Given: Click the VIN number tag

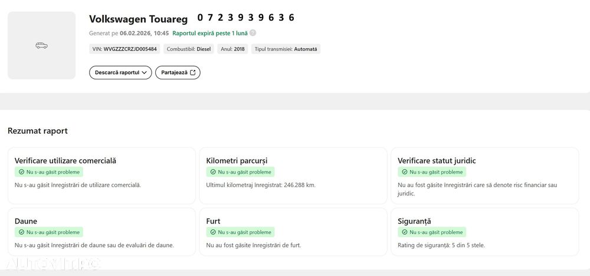Looking at the screenshot, I should [124, 49].
